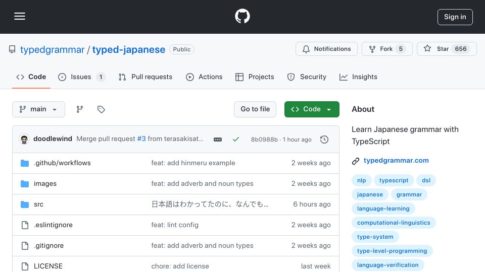Viewport: 485px width, 272px height.
Task: View the 656 stargazers count
Action: 461,49
